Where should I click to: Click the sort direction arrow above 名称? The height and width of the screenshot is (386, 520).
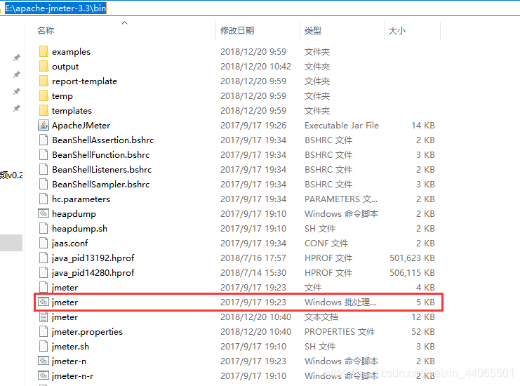click(x=125, y=22)
